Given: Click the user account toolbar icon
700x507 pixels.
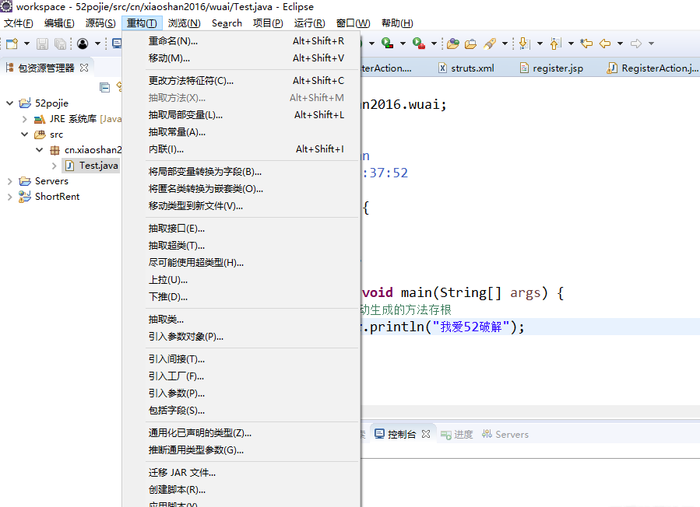Looking at the screenshot, I should pyautogui.click(x=83, y=44).
